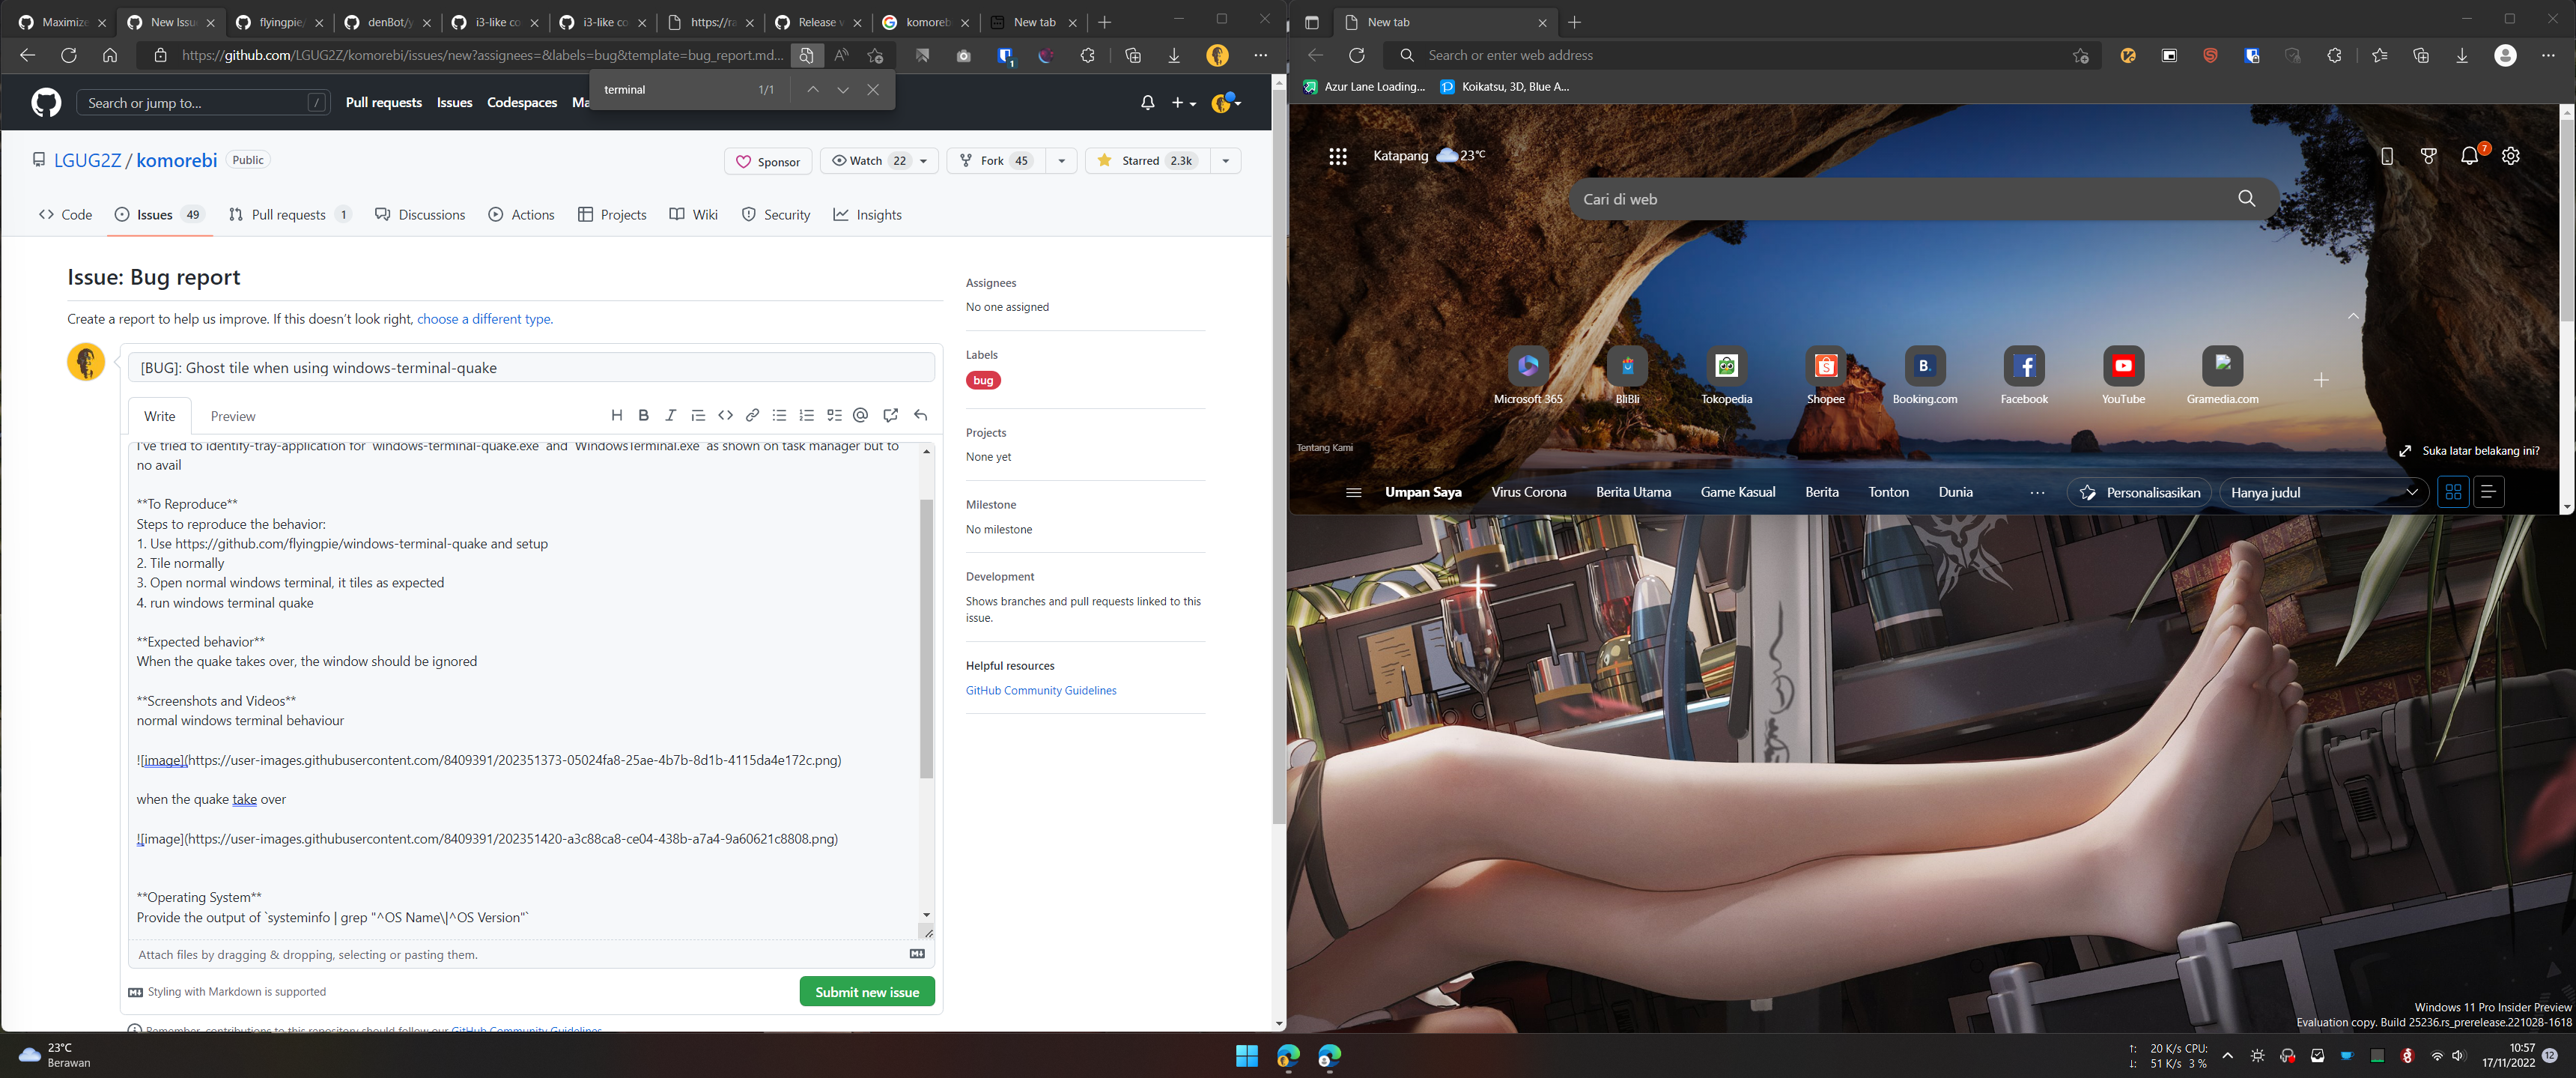Screen dimensions: 2576x1078
Task: Open GitHub Community Guidelines link
Action: pos(1040,691)
